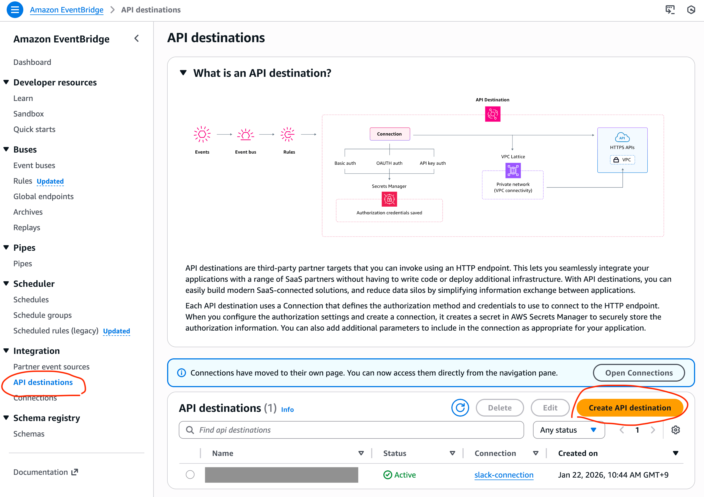
Task: Select Rules in the sidebar
Action: [x=23, y=181]
